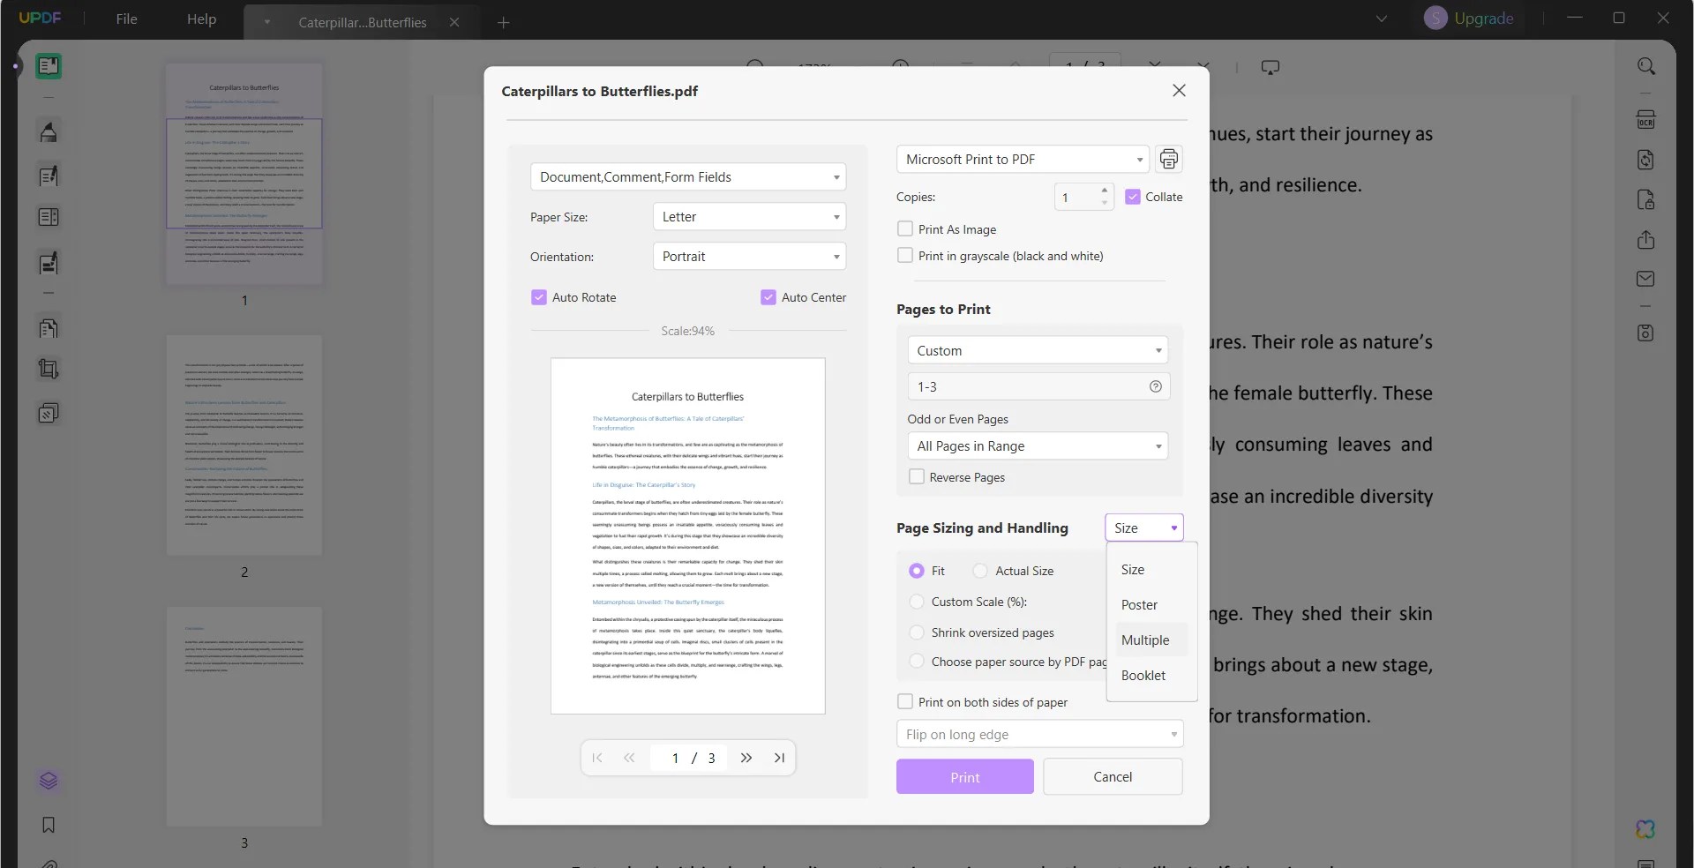Click the Print button
The height and width of the screenshot is (868, 1694).
[964, 776]
